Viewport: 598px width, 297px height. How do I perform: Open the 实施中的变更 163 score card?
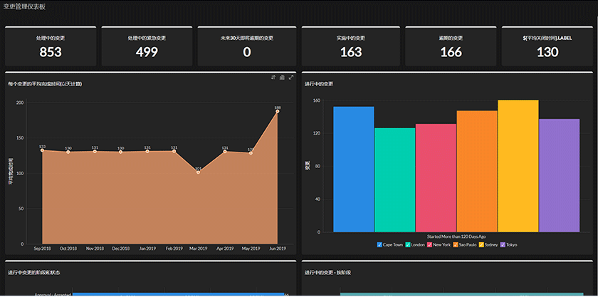coord(351,46)
